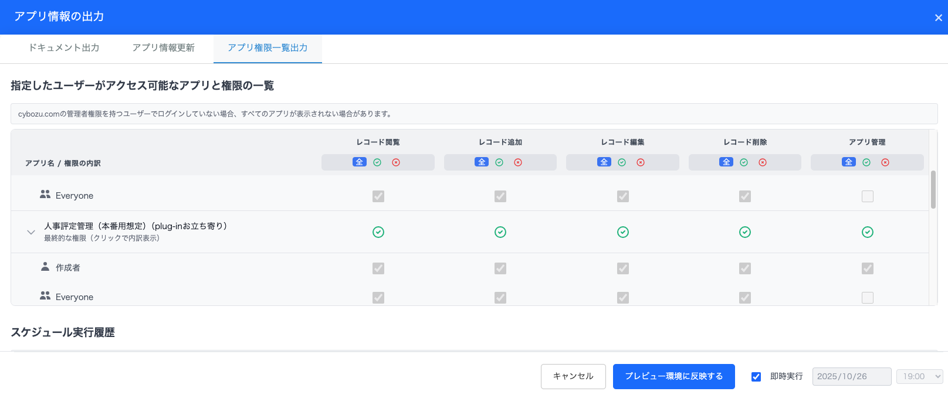Click the permissions table vertical scrollbar
The image size is (948, 405).
coord(933,189)
